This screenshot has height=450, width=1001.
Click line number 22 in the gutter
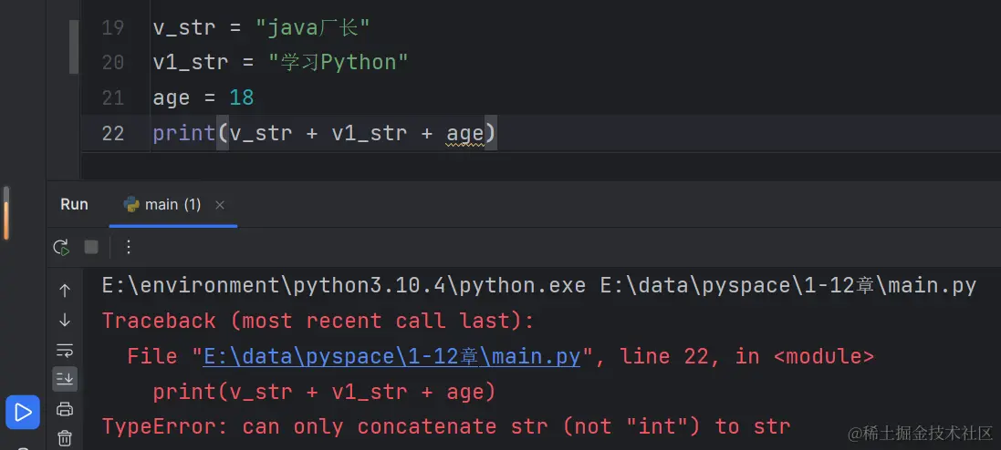(112, 134)
